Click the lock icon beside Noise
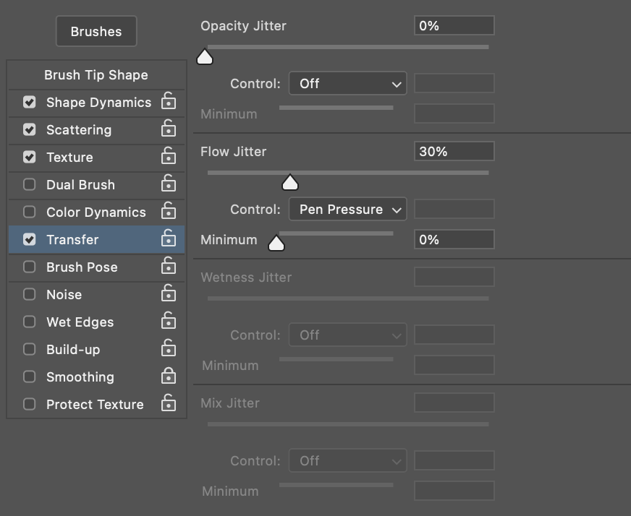This screenshot has height=516, width=631. [x=169, y=293]
